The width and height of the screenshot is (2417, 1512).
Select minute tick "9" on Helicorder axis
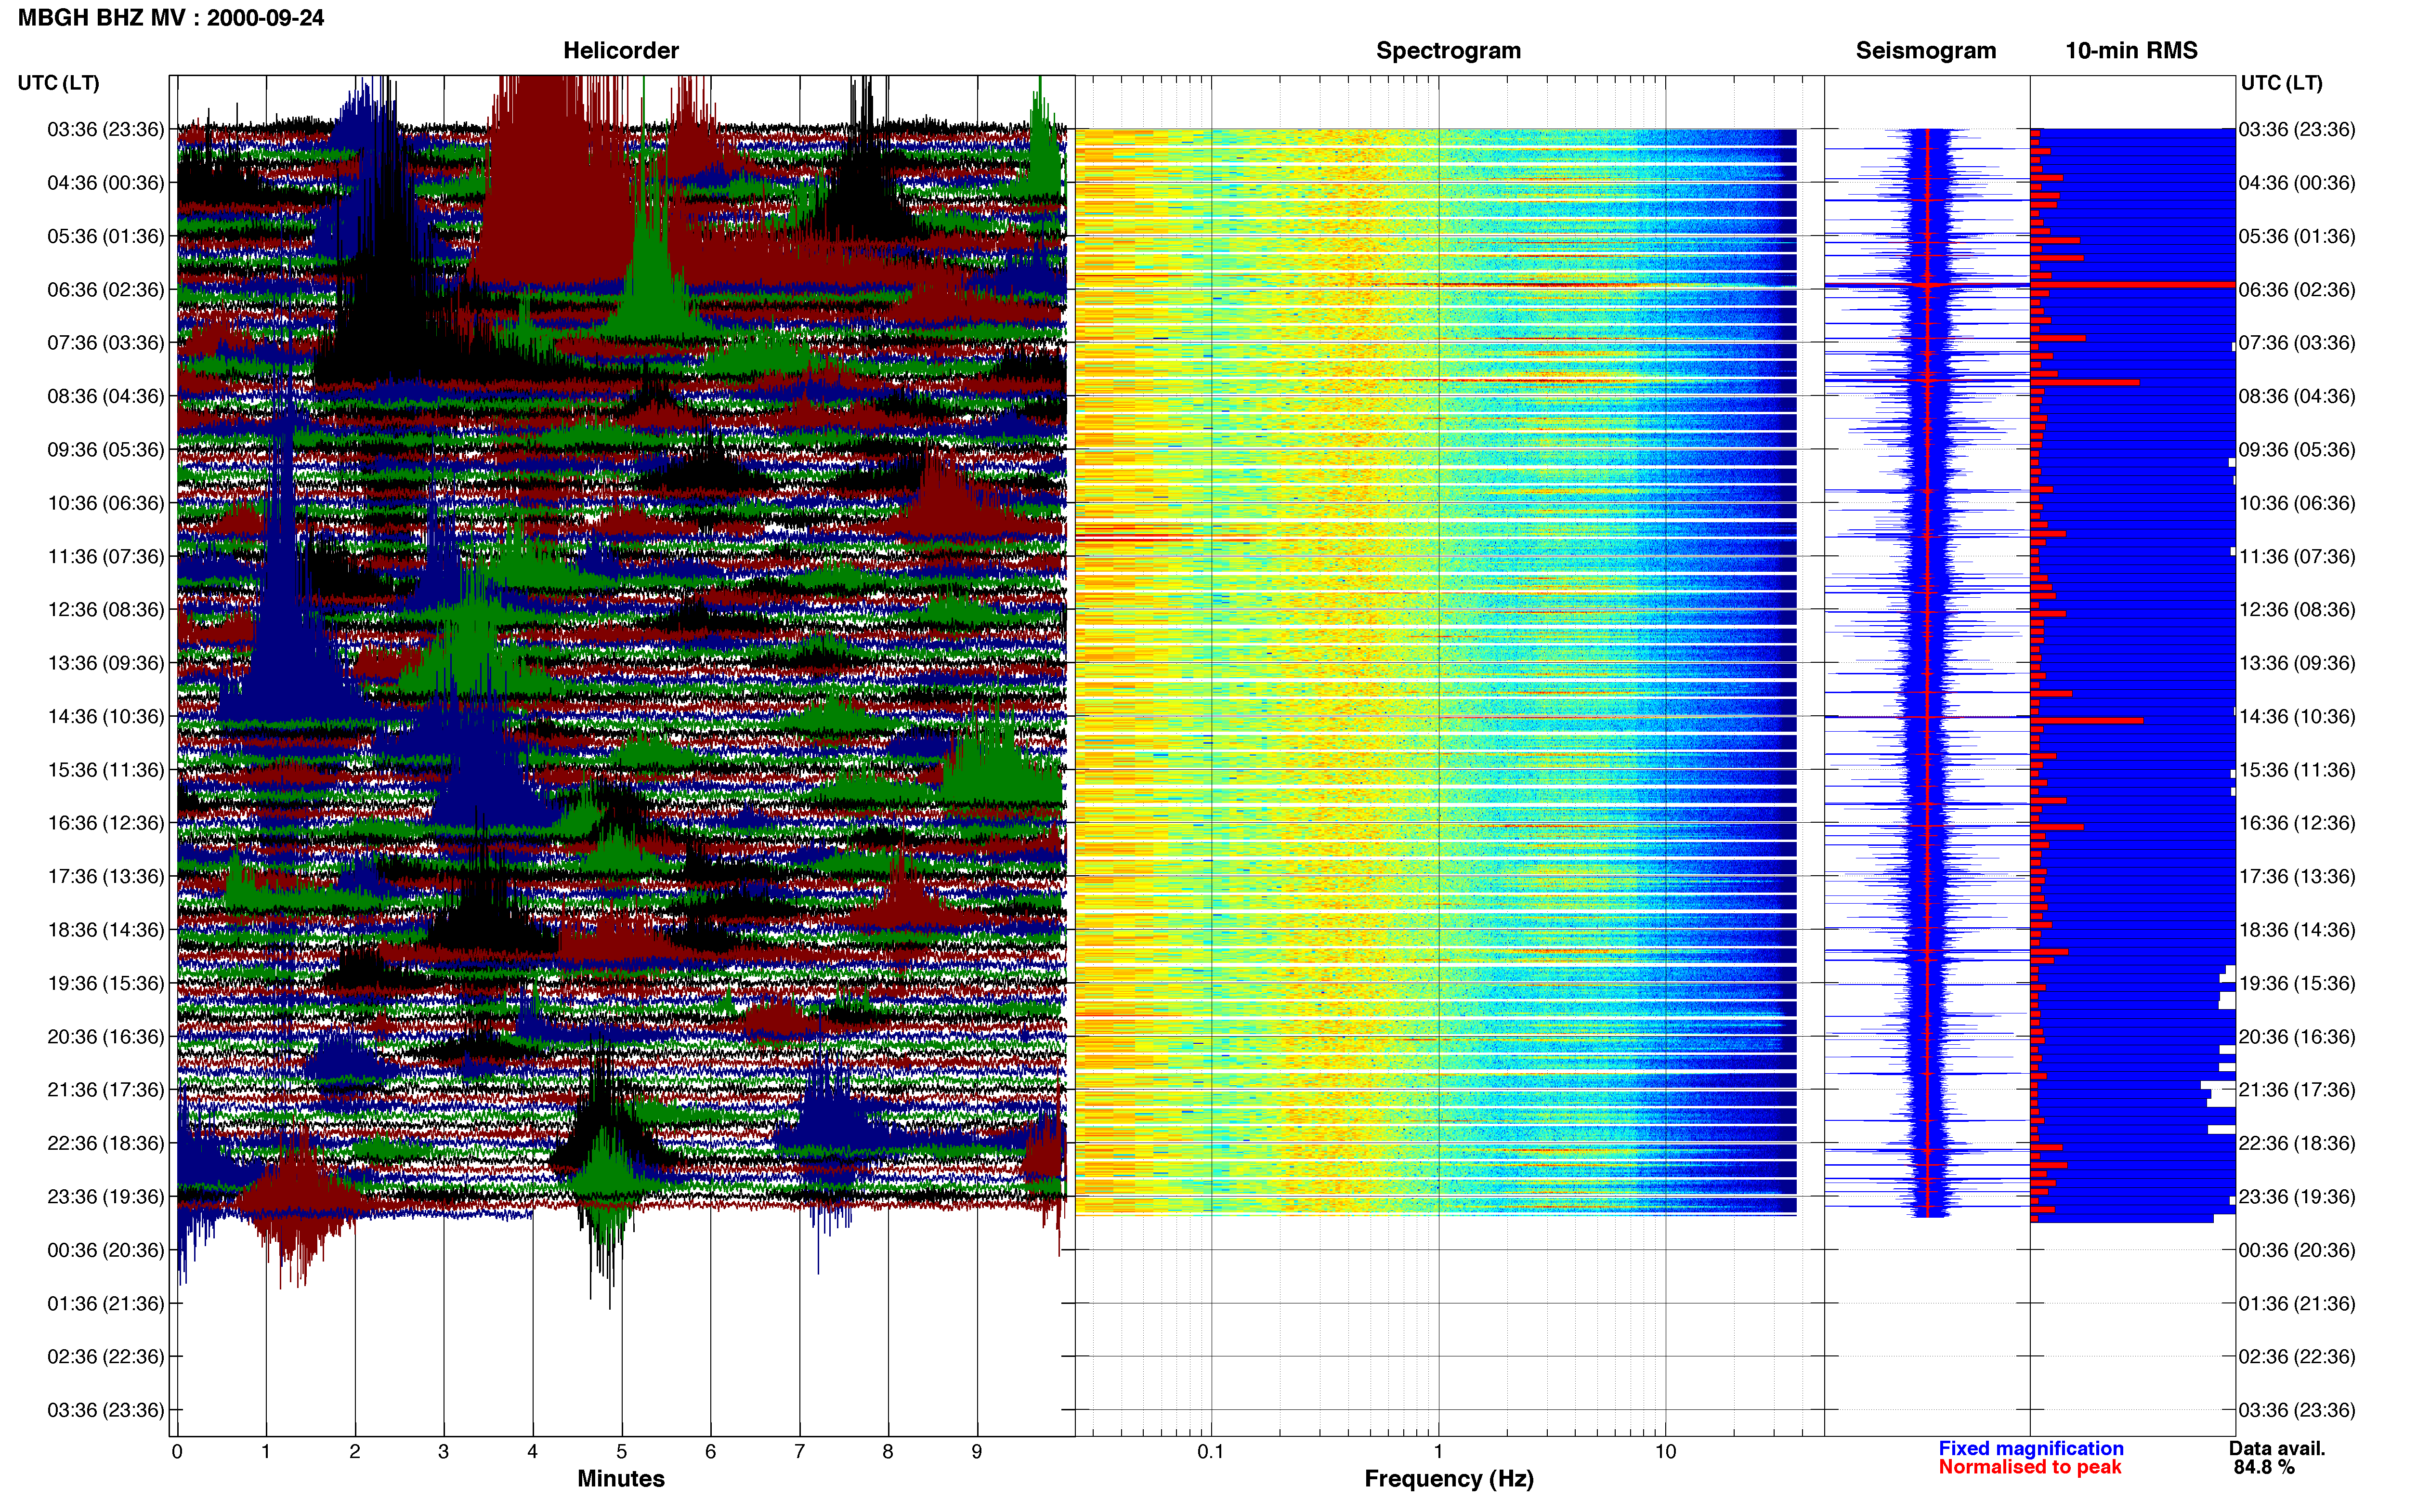977,1452
